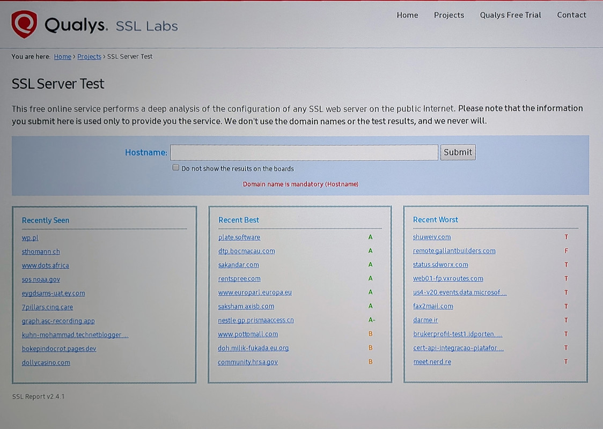
Task: Focus the Hostname input field
Action: tap(304, 152)
